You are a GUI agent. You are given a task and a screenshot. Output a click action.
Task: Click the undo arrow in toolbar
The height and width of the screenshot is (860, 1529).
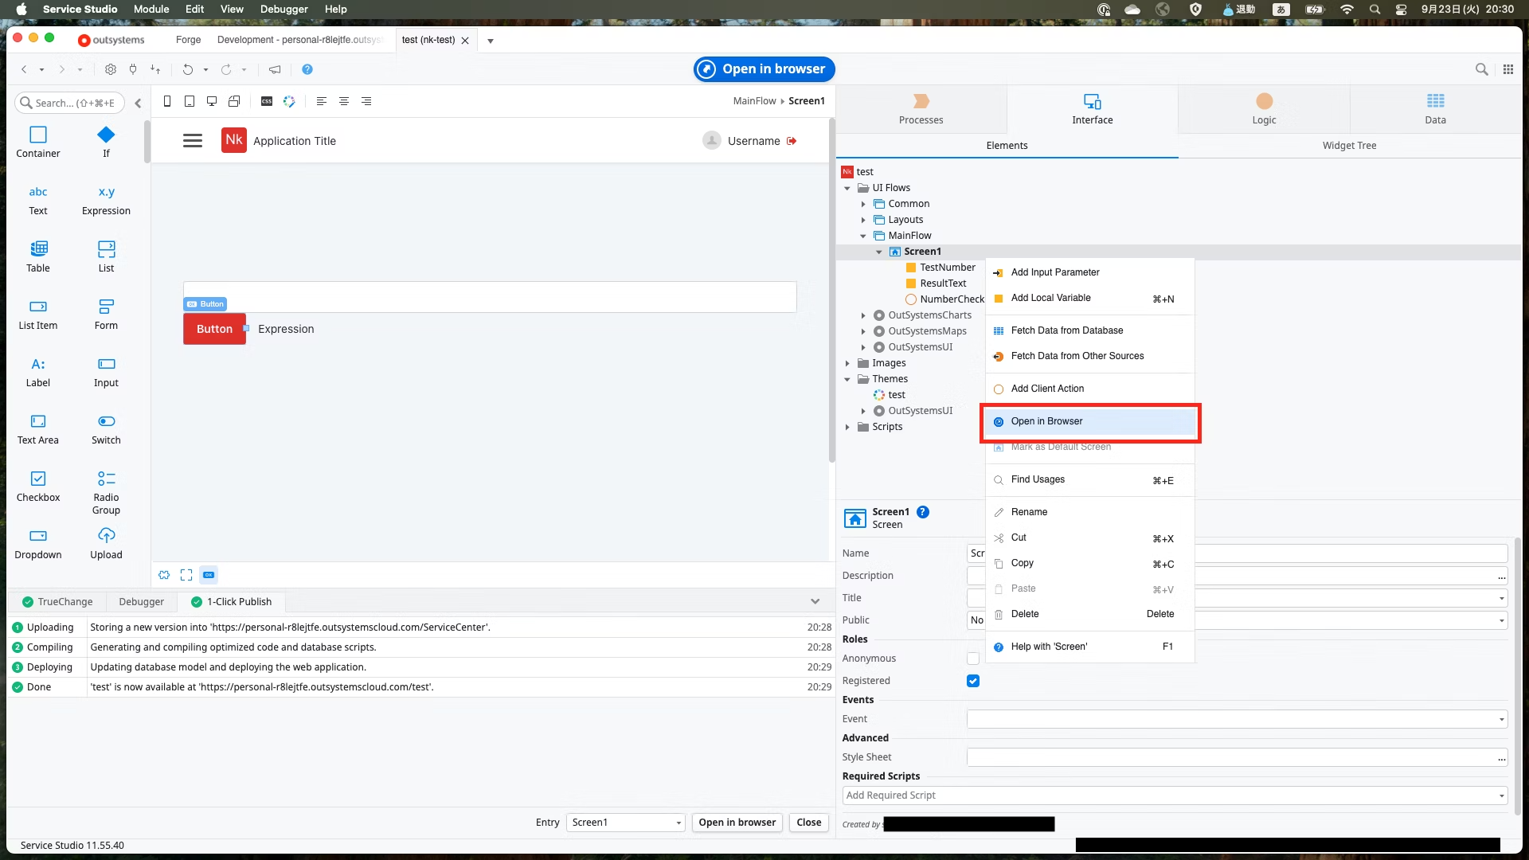click(x=187, y=69)
